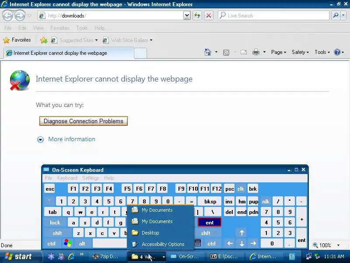Toggle the alt key
The width and height of the screenshot is (350, 263).
(82, 243)
